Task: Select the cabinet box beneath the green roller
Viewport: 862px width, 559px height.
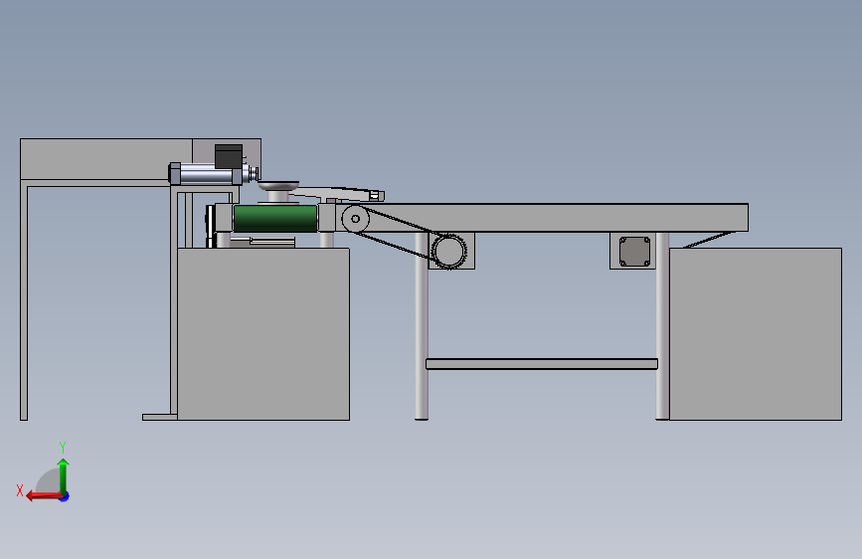Action: [263, 334]
